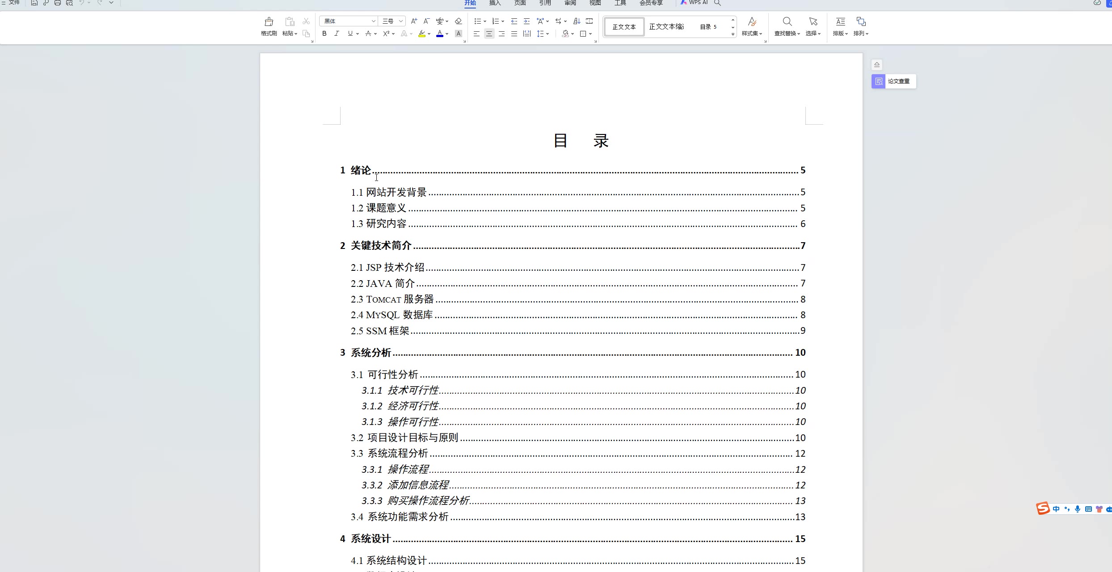Click the search magnifier next to WPS AI
Viewport: 1112px width, 572px height.
point(717,3)
